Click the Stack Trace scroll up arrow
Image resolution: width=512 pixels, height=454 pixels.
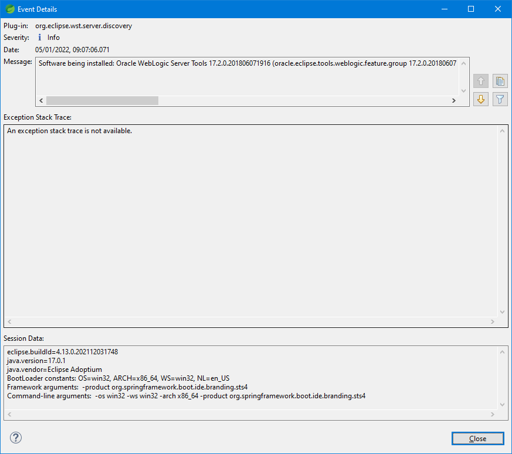click(x=502, y=131)
